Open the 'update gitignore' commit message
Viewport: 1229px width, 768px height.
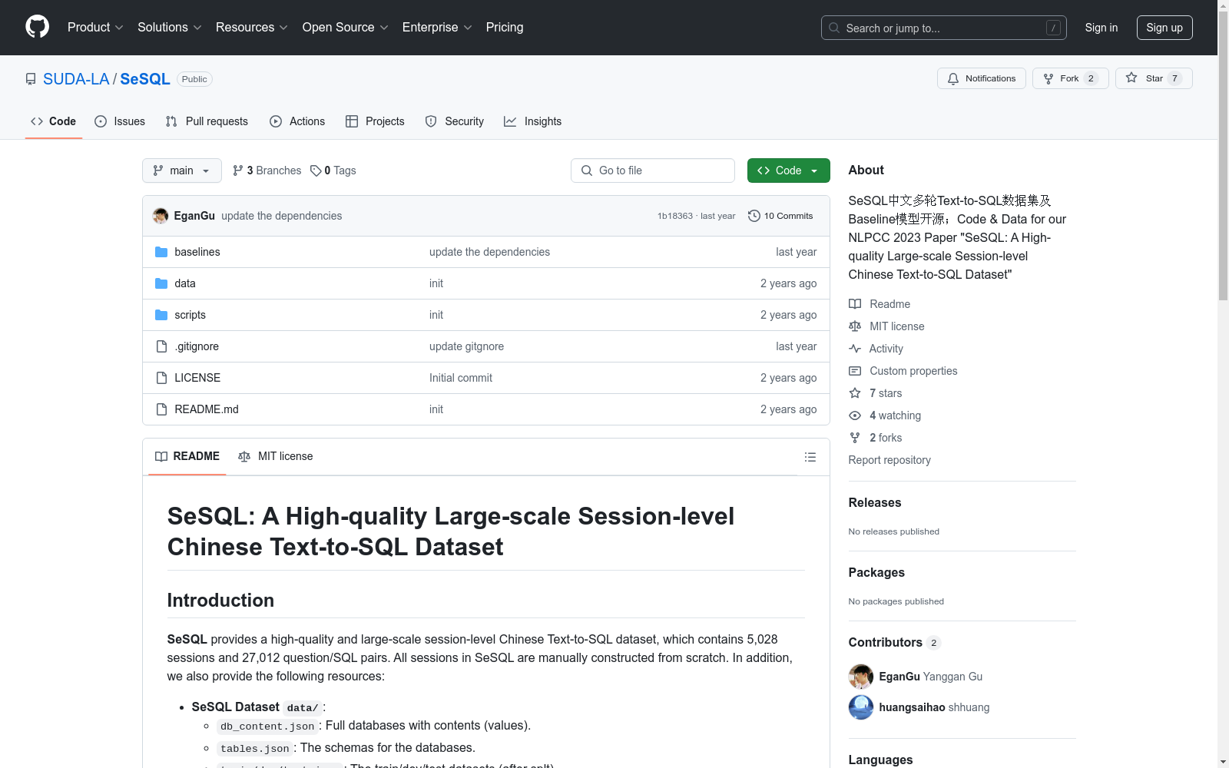(x=467, y=346)
